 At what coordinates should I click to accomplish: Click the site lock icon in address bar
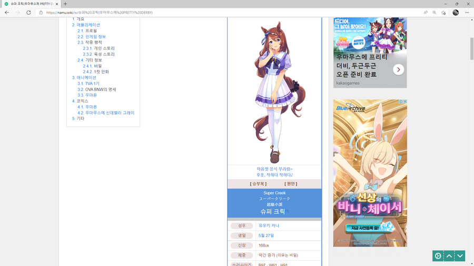click(41, 13)
